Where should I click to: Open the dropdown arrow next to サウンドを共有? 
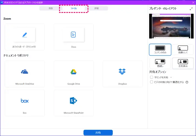coord(171,77)
